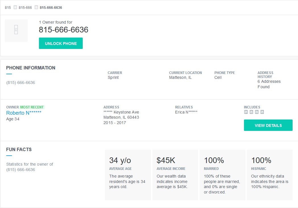Image resolution: width=298 pixels, height=208 pixels.
Task: Select the 100% Married card
Action: click(x=222, y=175)
